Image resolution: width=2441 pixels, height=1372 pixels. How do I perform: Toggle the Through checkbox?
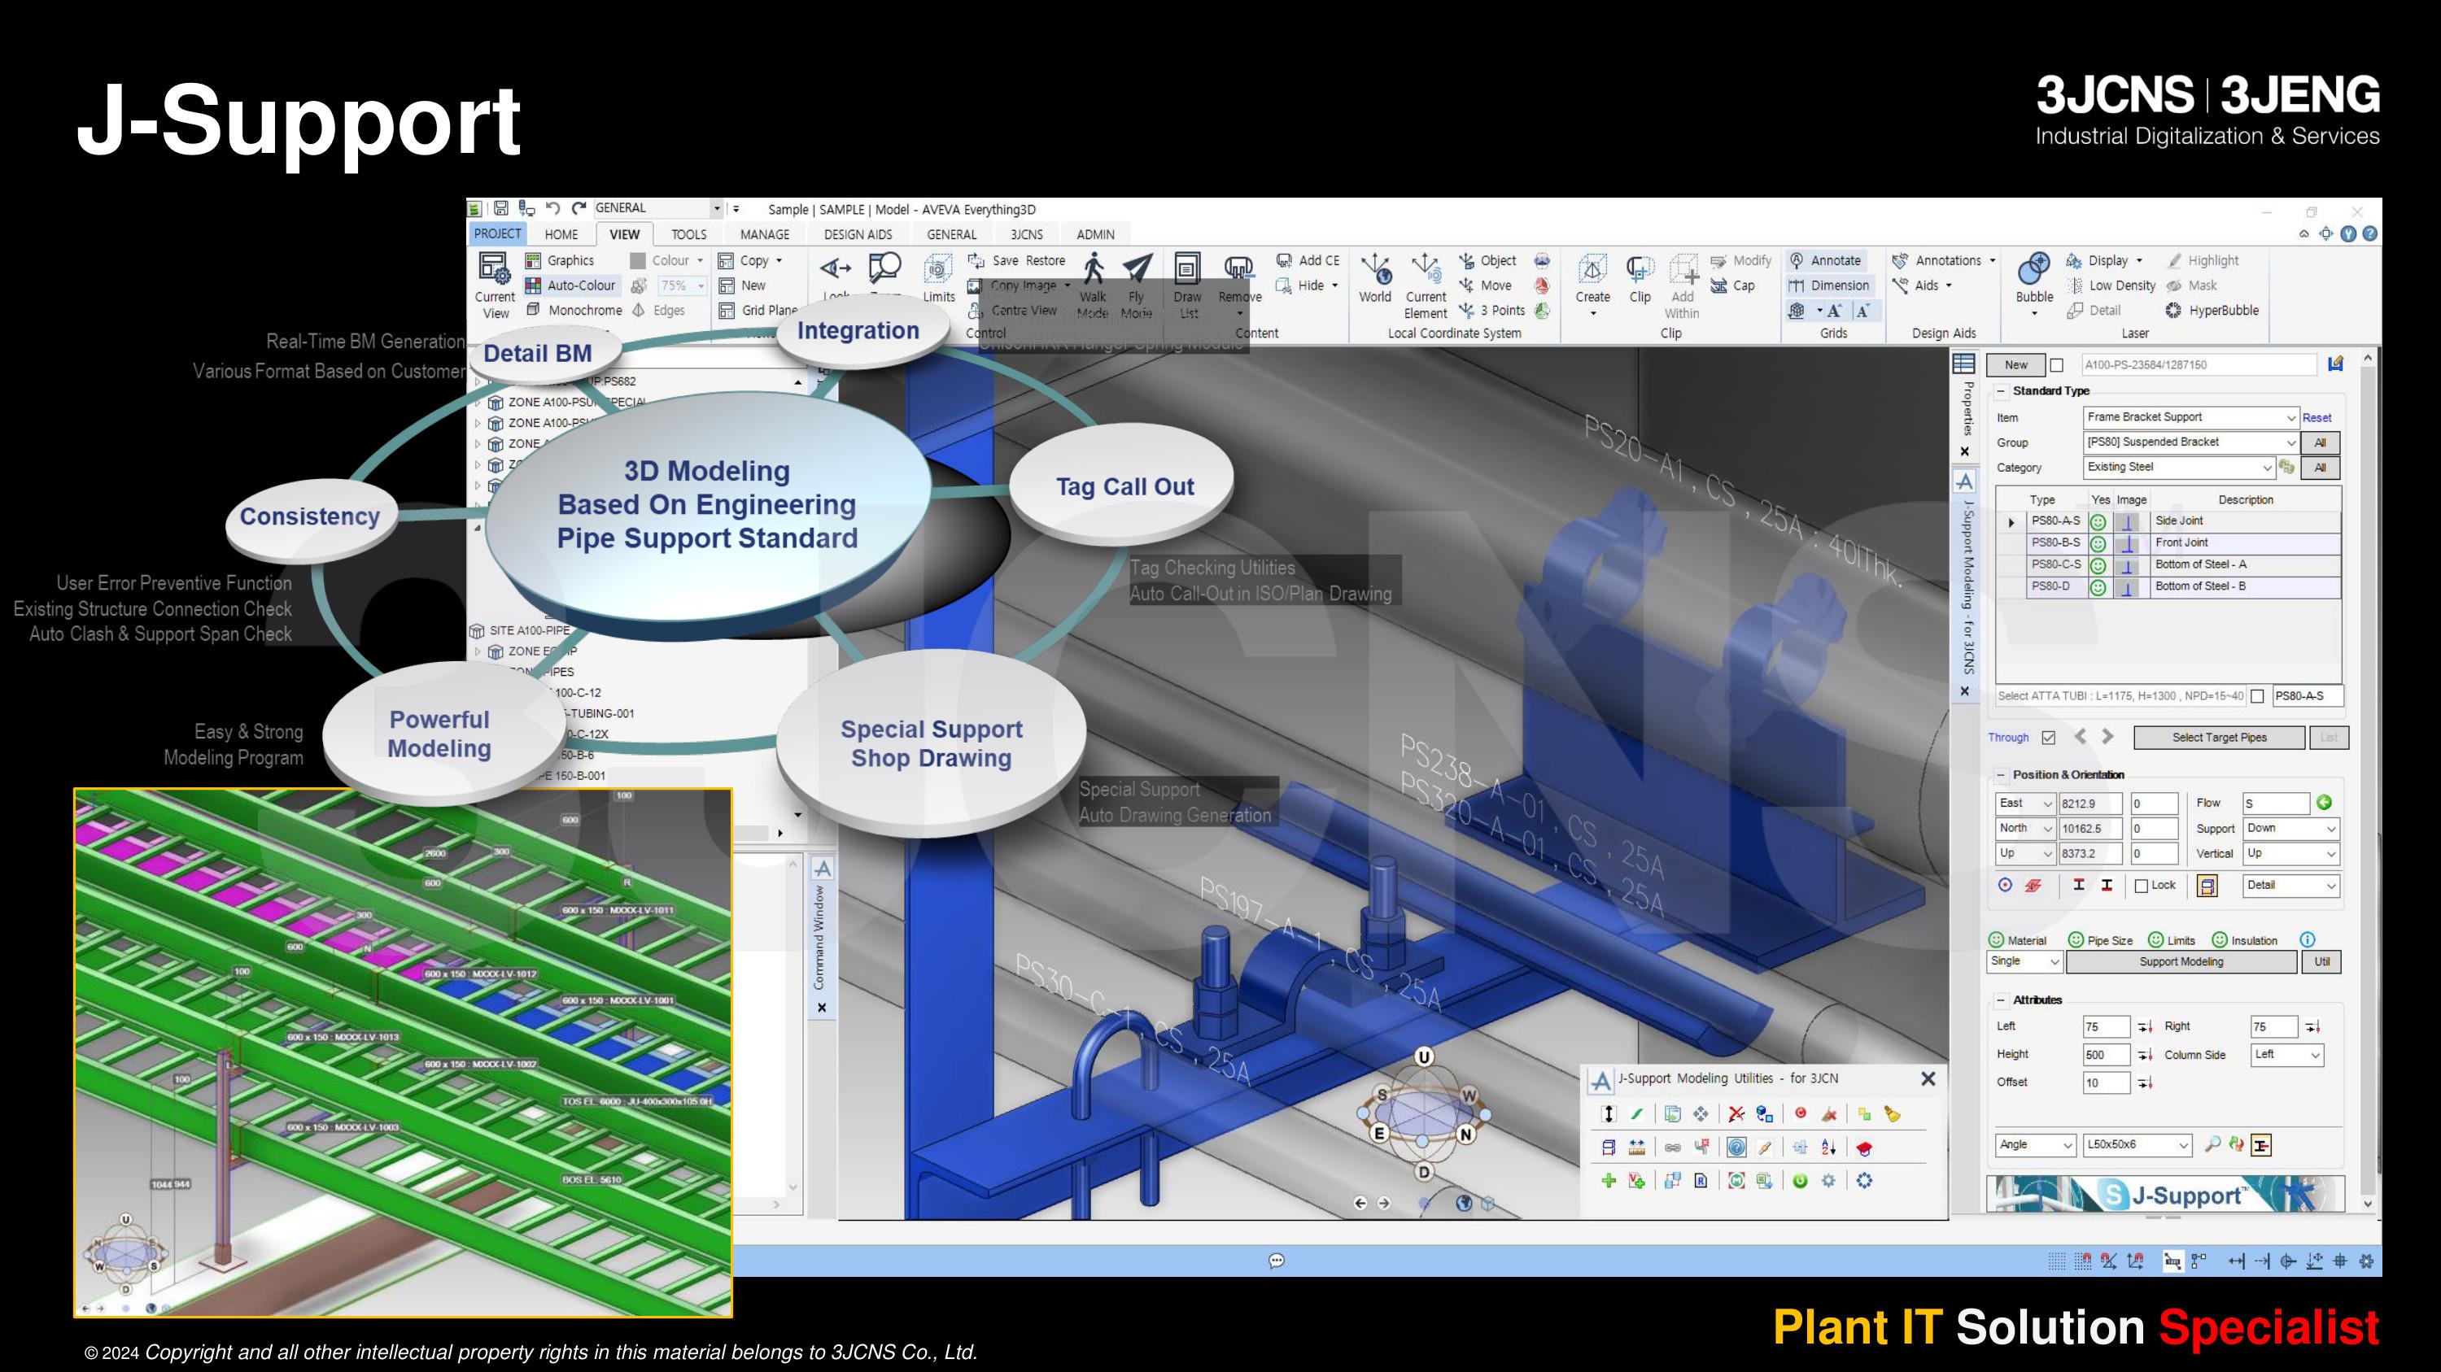[2049, 738]
